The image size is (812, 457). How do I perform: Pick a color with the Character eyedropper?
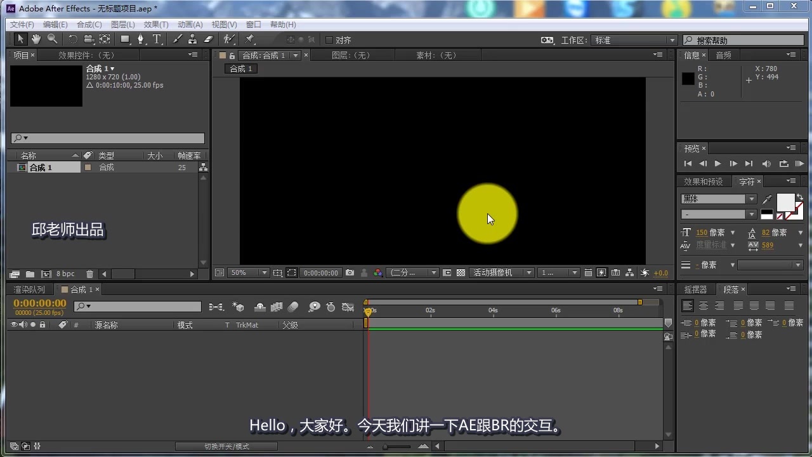point(767,200)
